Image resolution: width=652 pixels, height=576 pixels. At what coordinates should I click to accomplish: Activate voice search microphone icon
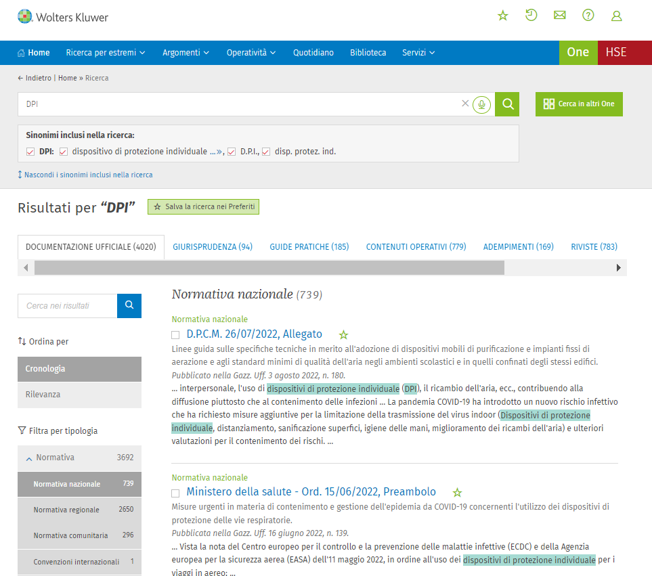(x=481, y=104)
